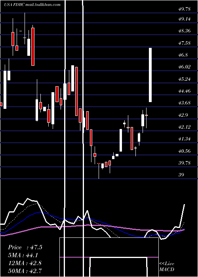Click the 44.46 price axis label

[x=185, y=91]
